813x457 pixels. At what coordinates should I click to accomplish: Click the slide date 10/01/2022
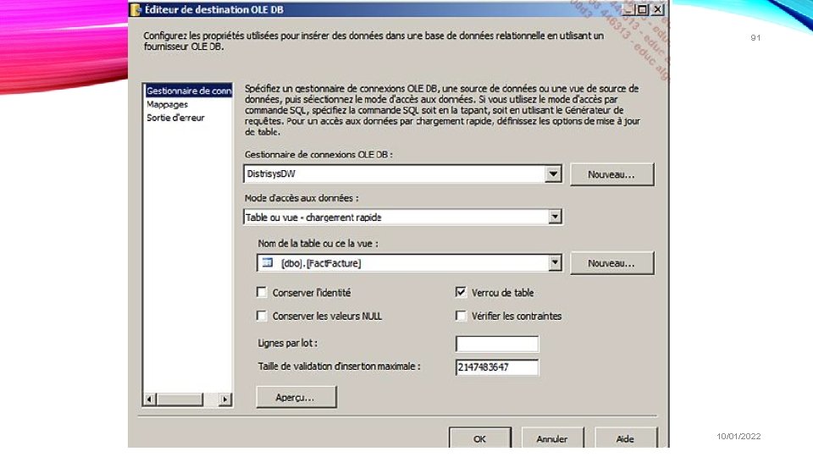738,437
